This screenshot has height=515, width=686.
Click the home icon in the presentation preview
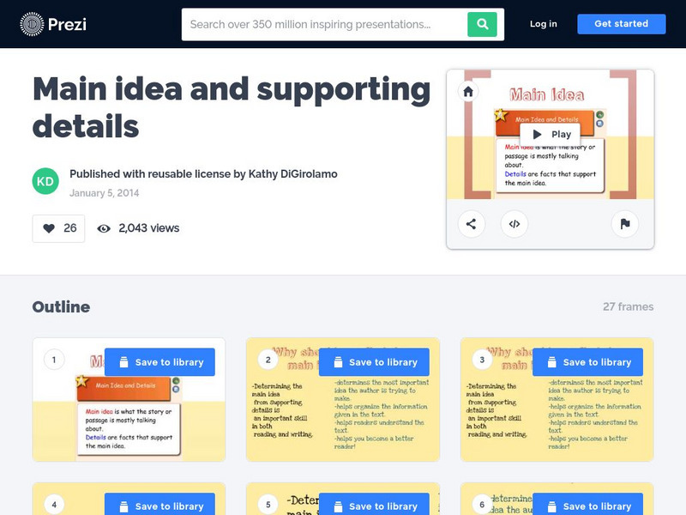pyautogui.click(x=468, y=92)
